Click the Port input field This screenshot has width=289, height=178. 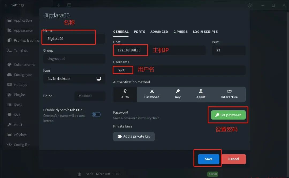point(229,50)
